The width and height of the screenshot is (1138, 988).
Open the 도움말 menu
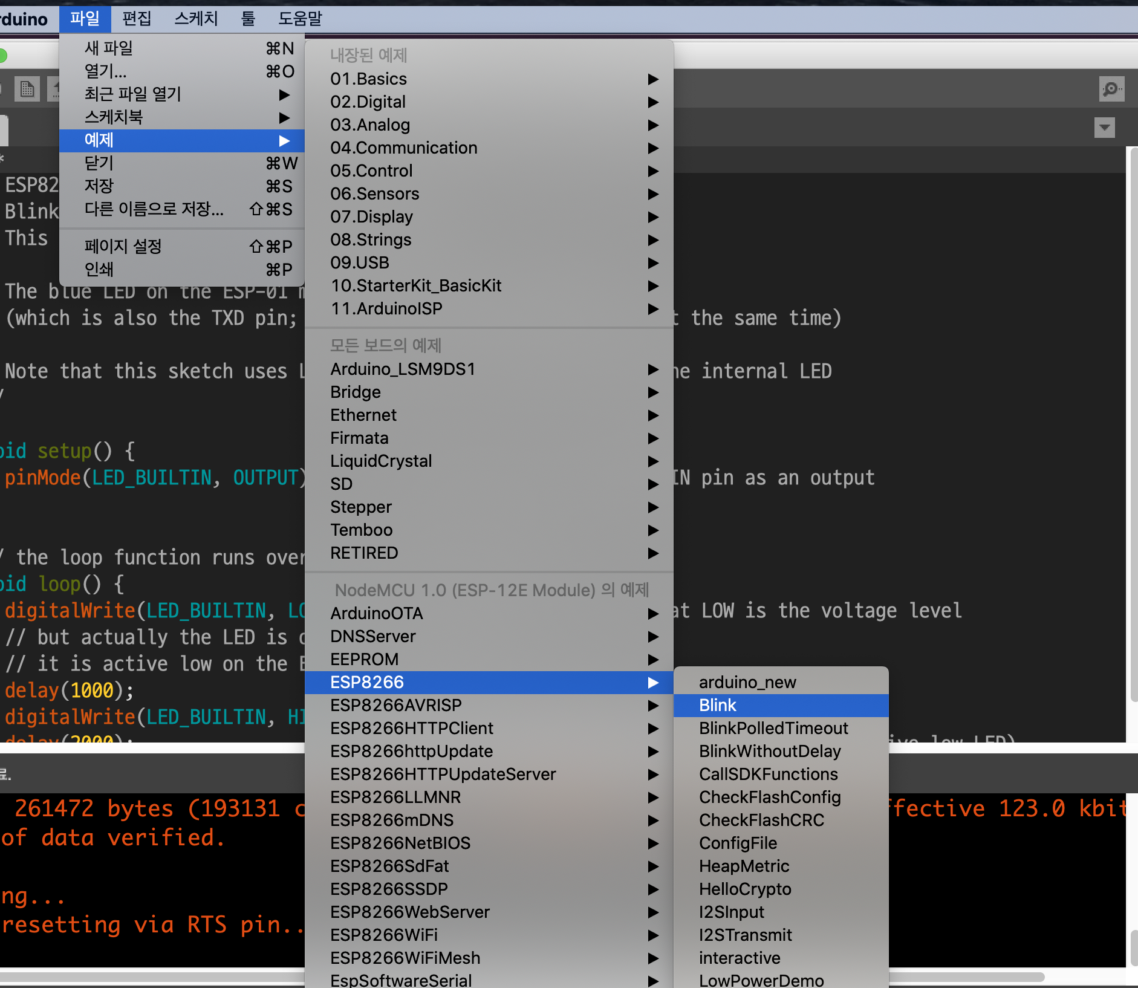pyautogui.click(x=300, y=19)
